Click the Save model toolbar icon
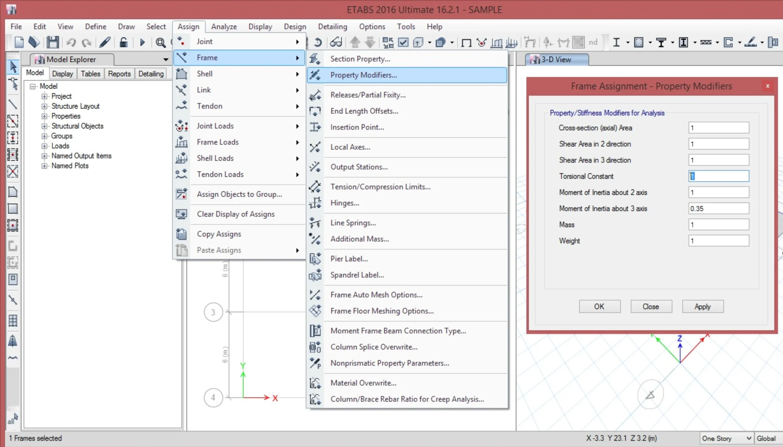Viewport: 783px width, 447px height. [x=53, y=42]
